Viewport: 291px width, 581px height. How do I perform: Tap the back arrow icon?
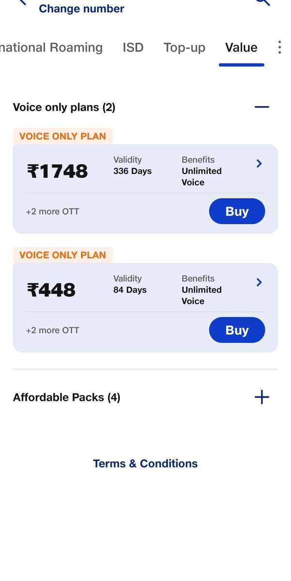(x=21, y=2)
